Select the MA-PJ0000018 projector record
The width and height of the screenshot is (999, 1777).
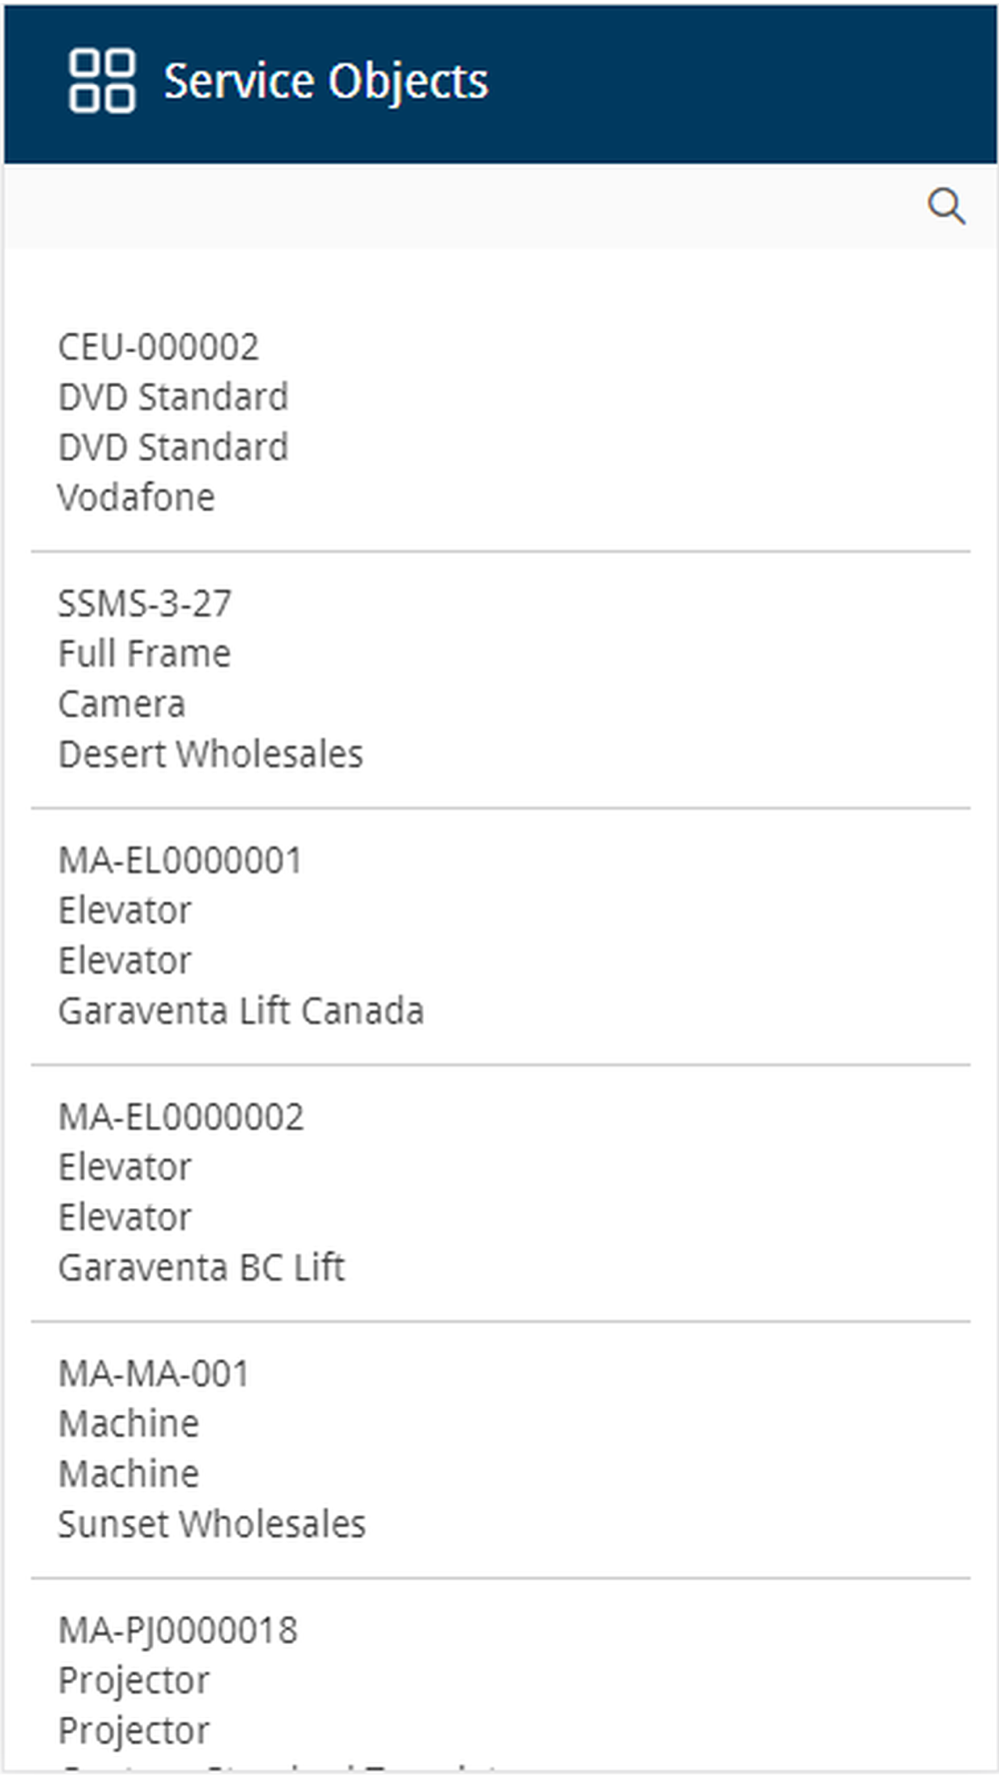[178, 1631]
